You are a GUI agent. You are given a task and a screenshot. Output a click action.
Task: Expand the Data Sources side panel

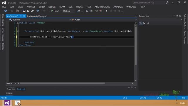coord(3,20)
